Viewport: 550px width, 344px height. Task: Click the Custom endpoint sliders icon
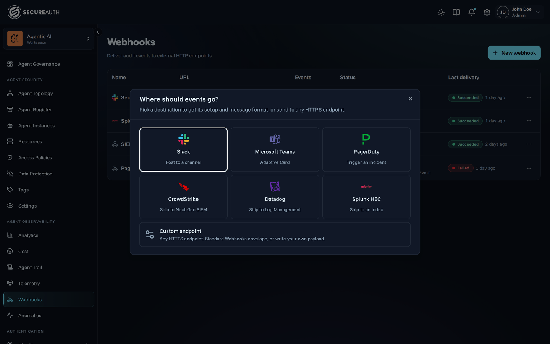click(150, 235)
